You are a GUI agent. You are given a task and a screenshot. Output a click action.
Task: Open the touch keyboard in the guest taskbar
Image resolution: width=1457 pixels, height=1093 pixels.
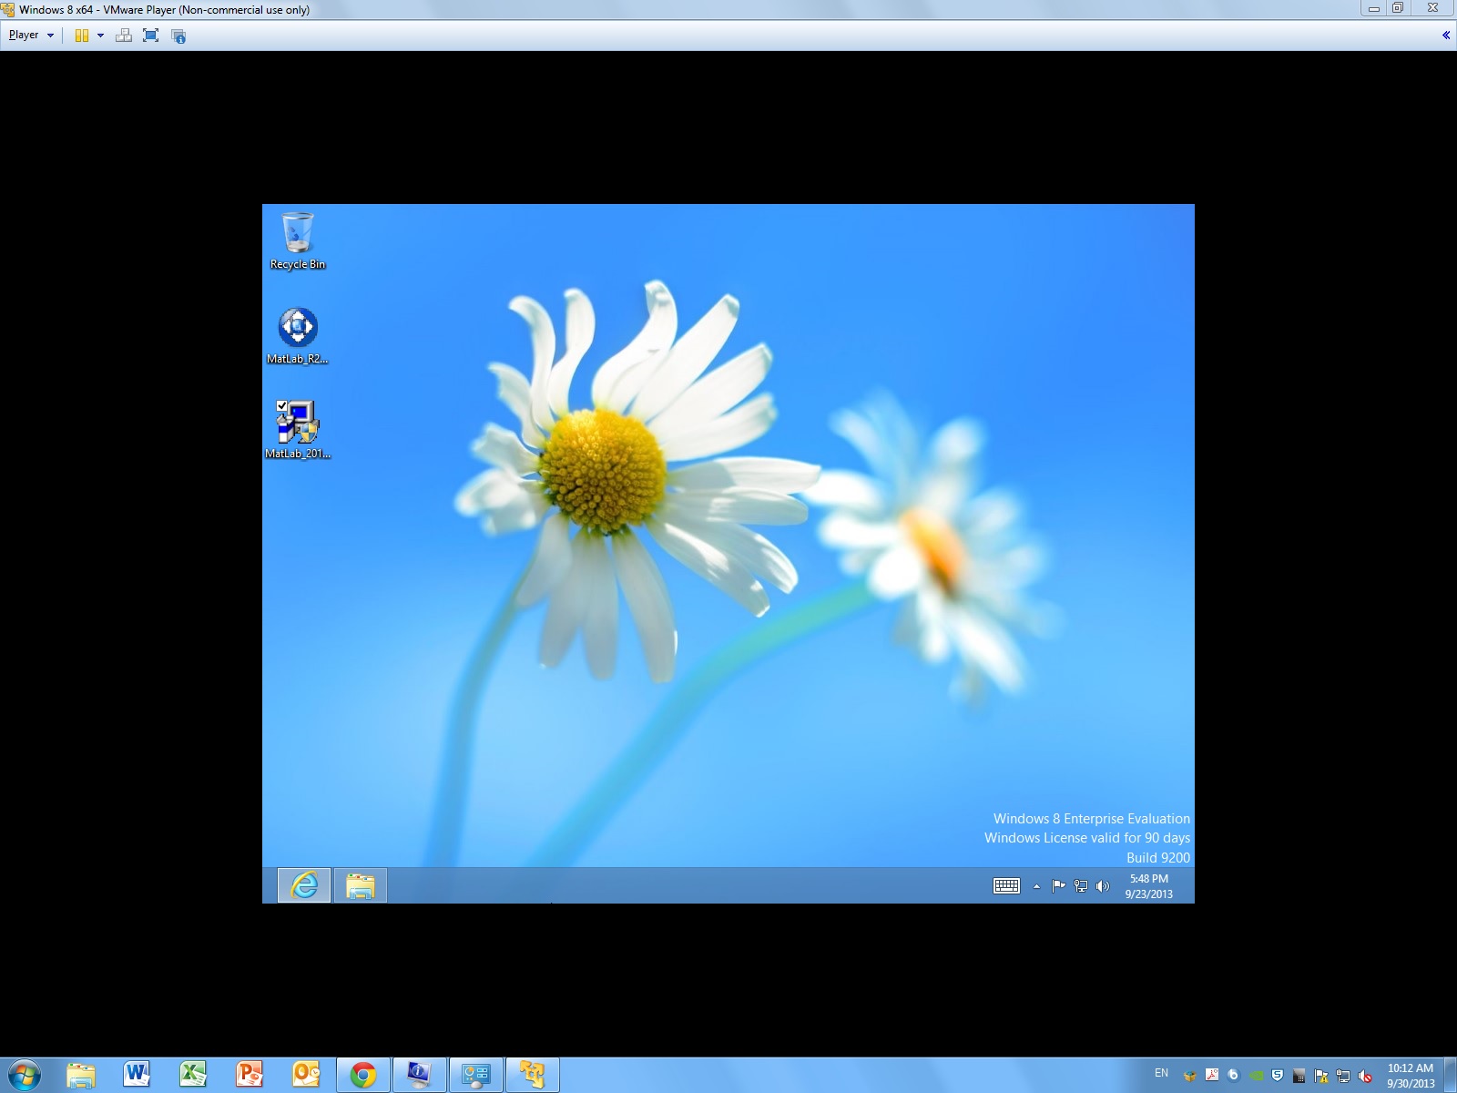tap(1006, 885)
